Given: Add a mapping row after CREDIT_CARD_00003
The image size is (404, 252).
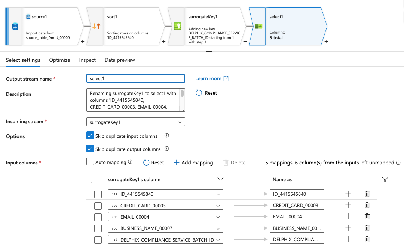Looking at the screenshot, I should tap(348, 205).
